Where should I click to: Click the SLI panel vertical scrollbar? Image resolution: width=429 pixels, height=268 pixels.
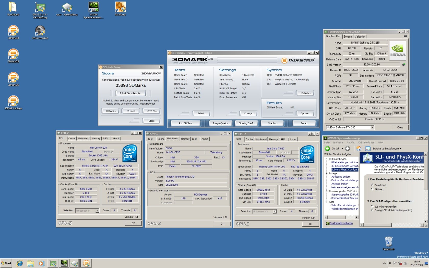(425, 188)
